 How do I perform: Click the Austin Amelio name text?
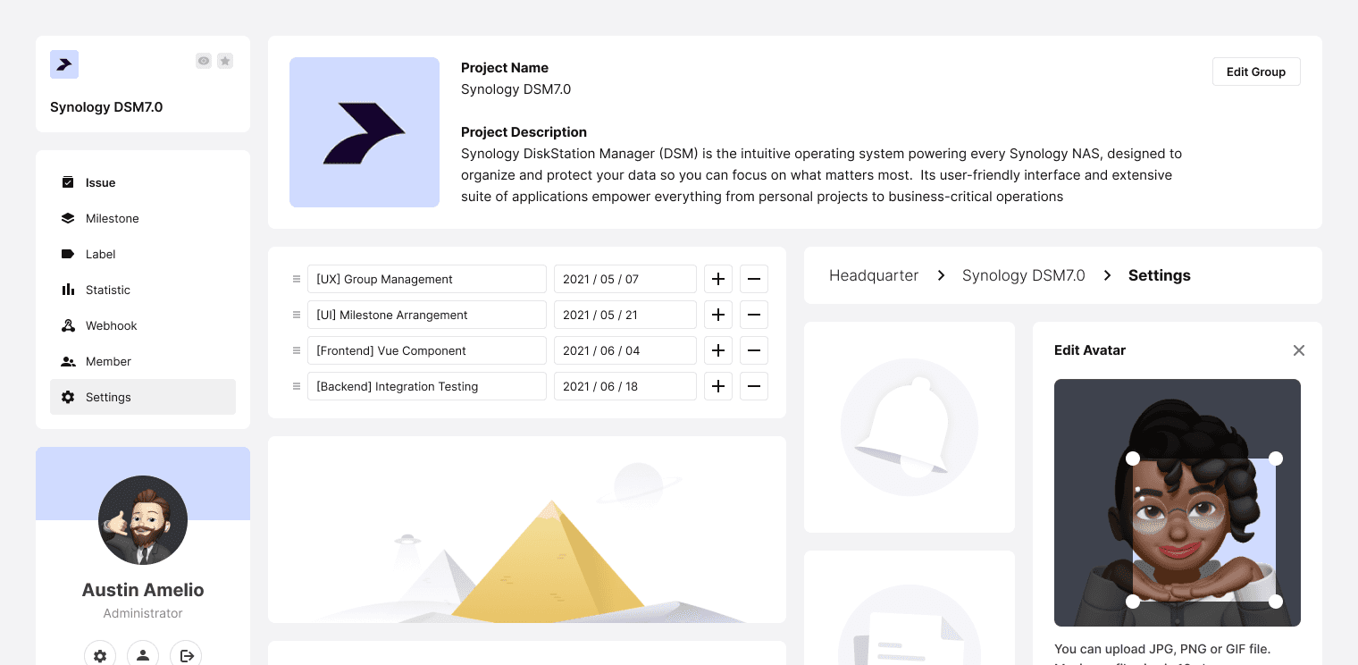coord(143,590)
